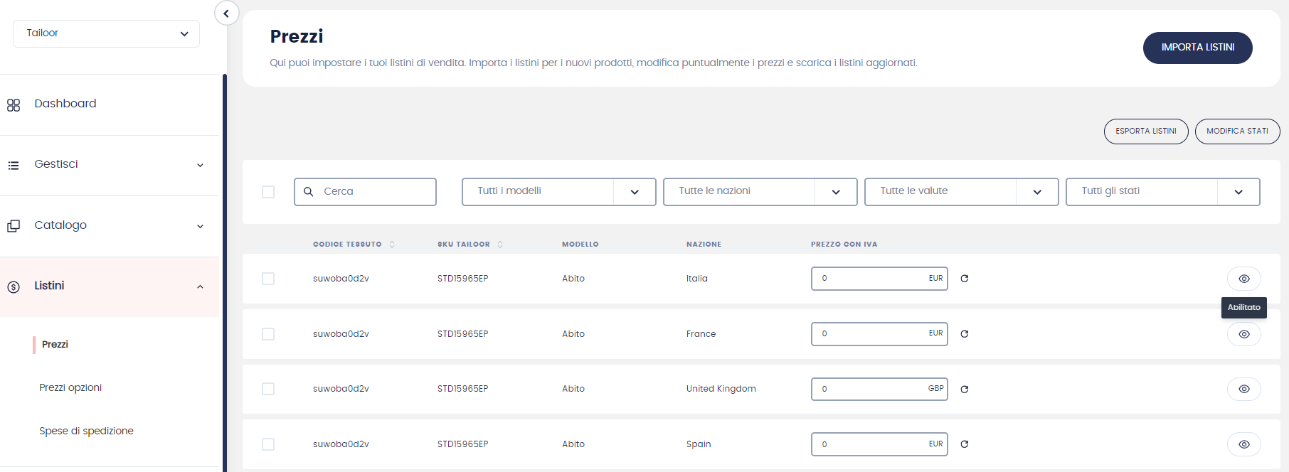Collapse the sidebar with the arrow button

pyautogui.click(x=226, y=14)
